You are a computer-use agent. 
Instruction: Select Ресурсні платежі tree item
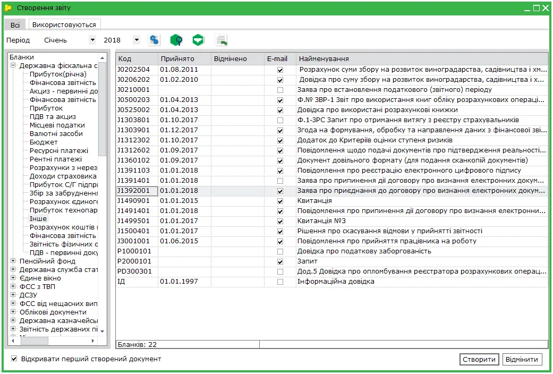(x=59, y=150)
